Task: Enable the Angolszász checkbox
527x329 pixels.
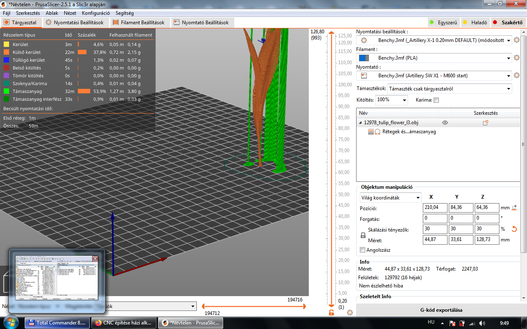Action: coord(363,250)
